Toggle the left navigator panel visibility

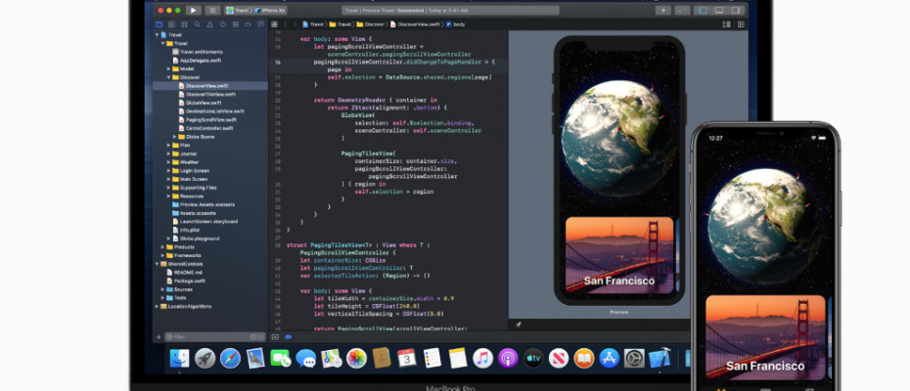[704, 11]
